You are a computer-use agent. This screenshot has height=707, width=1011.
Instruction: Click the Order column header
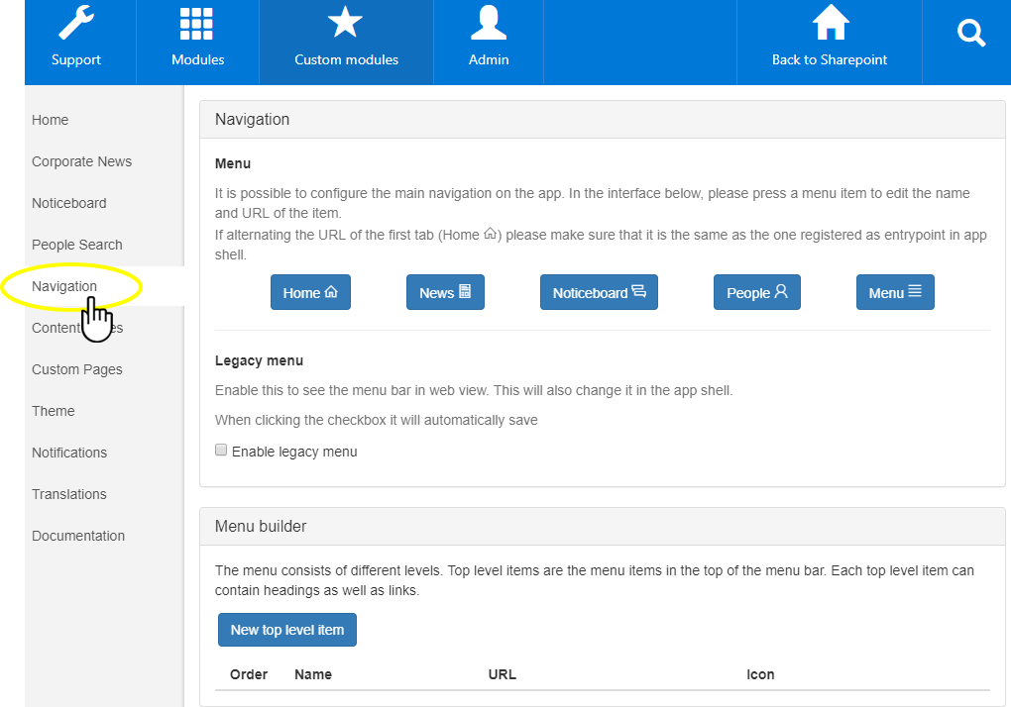[x=248, y=674]
